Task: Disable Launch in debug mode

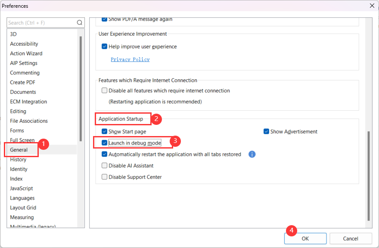Action: pyautogui.click(x=104, y=142)
